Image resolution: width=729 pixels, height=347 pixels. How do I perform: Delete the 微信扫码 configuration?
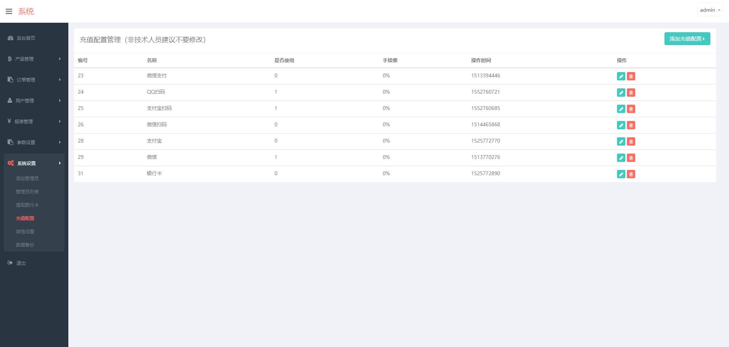tap(631, 125)
